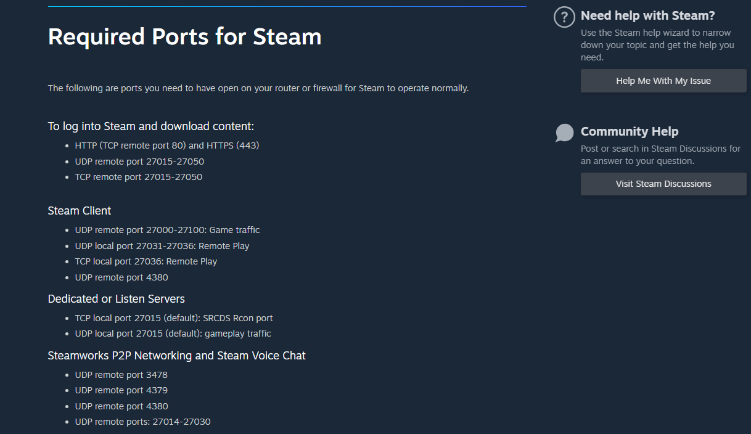
Task: Open Visit Steam Discussions button
Action: [663, 184]
